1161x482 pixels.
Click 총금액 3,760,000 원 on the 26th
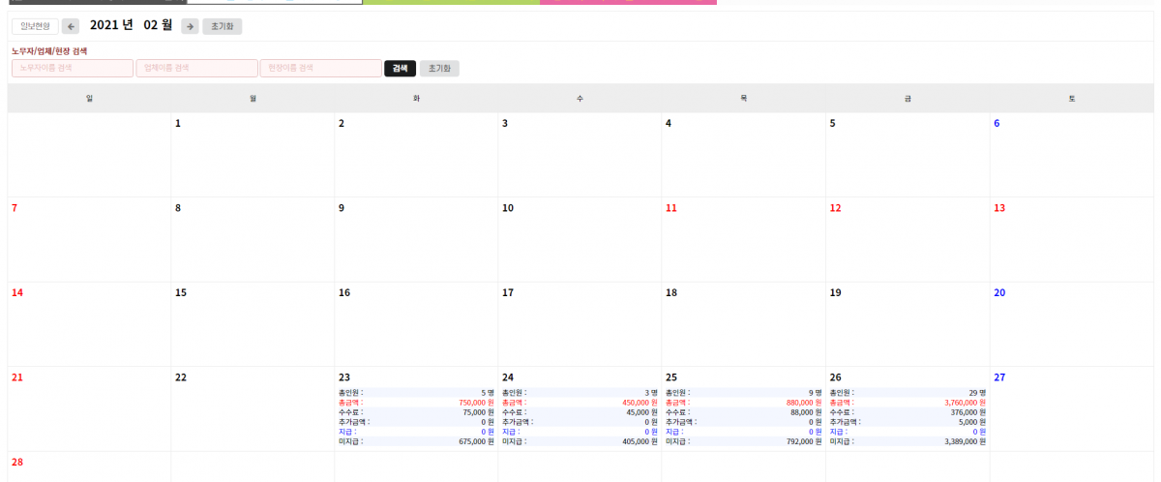tap(907, 403)
